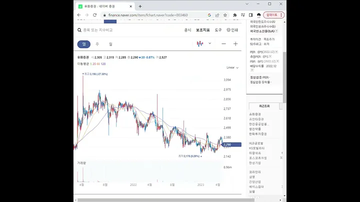
Task: Click the 120-day moving average label
Action: (x=103, y=64)
